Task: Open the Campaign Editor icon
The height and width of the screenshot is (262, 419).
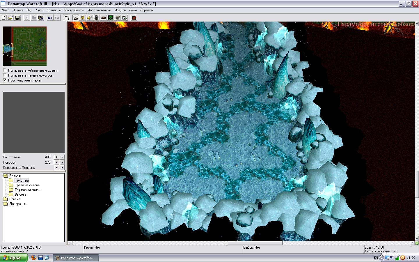Action: (104, 18)
